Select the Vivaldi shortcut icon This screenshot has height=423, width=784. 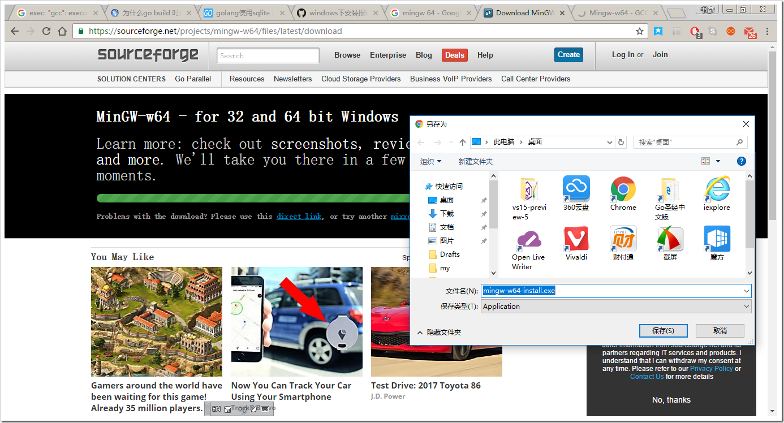coord(576,243)
